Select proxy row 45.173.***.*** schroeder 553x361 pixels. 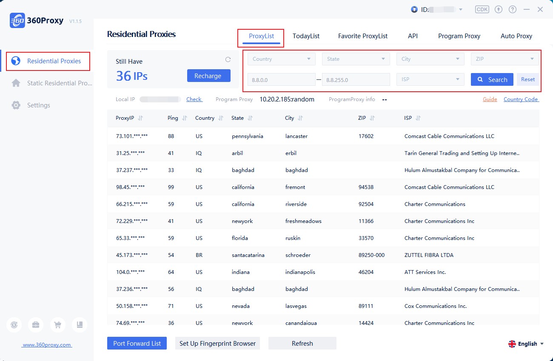click(323, 255)
